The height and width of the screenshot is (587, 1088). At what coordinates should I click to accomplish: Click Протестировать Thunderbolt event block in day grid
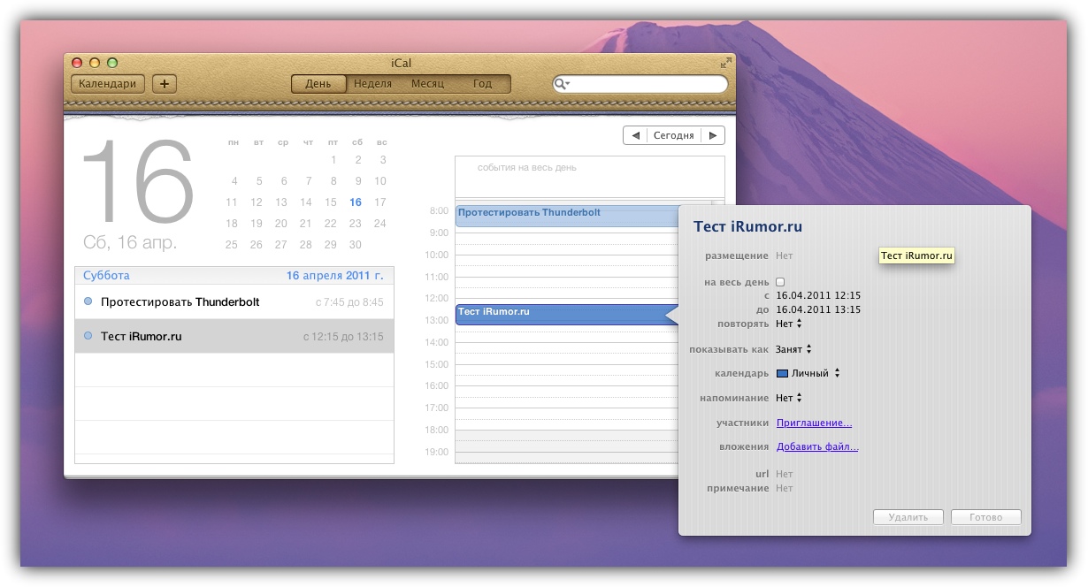point(566,217)
